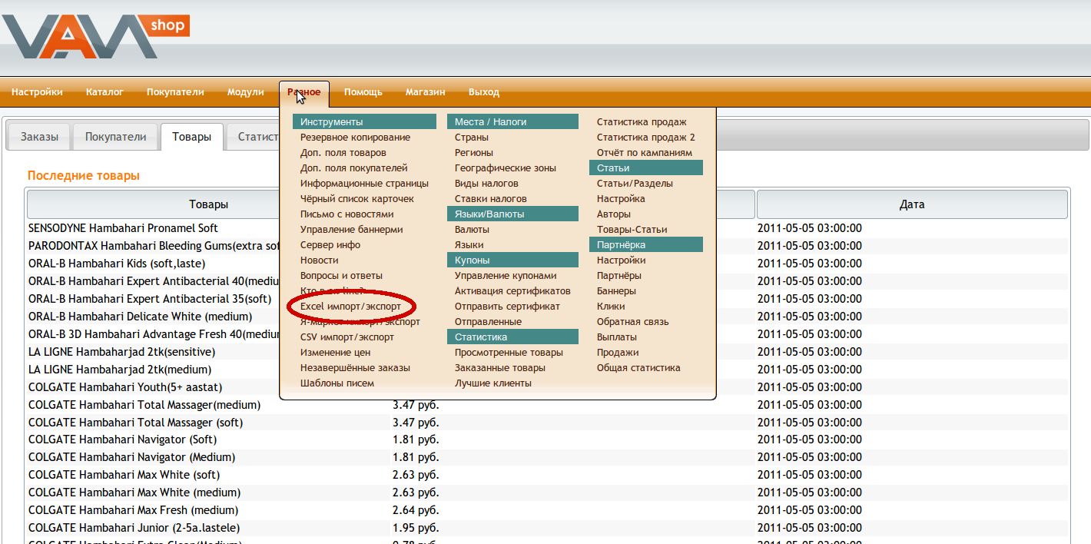Open Партнёры
Screen dimensions: 1091x544
coord(619,276)
